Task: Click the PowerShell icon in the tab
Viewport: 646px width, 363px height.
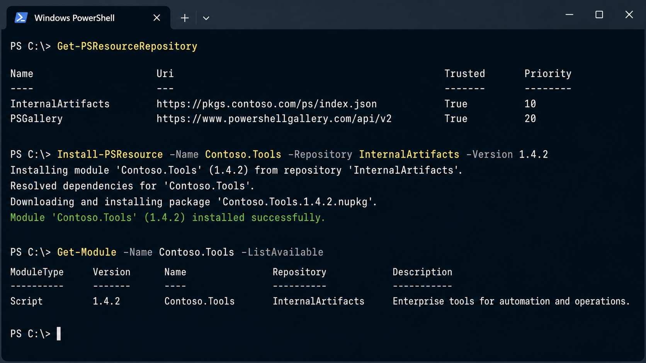Action: pyautogui.click(x=21, y=18)
